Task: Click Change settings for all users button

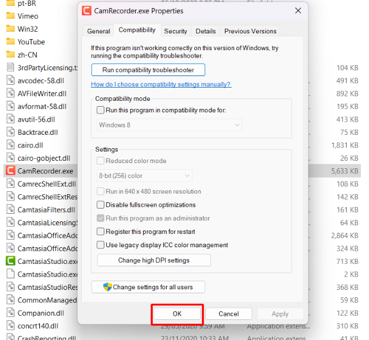Action: [148, 287]
